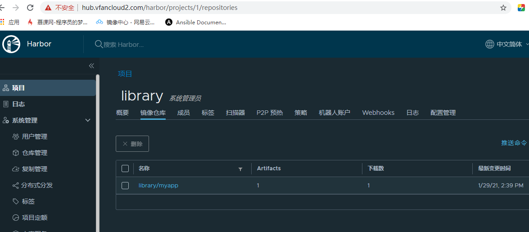Viewport: 529px width, 232px height.
Task: Select 复制管理 in sidebar
Action: pos(34,169)
